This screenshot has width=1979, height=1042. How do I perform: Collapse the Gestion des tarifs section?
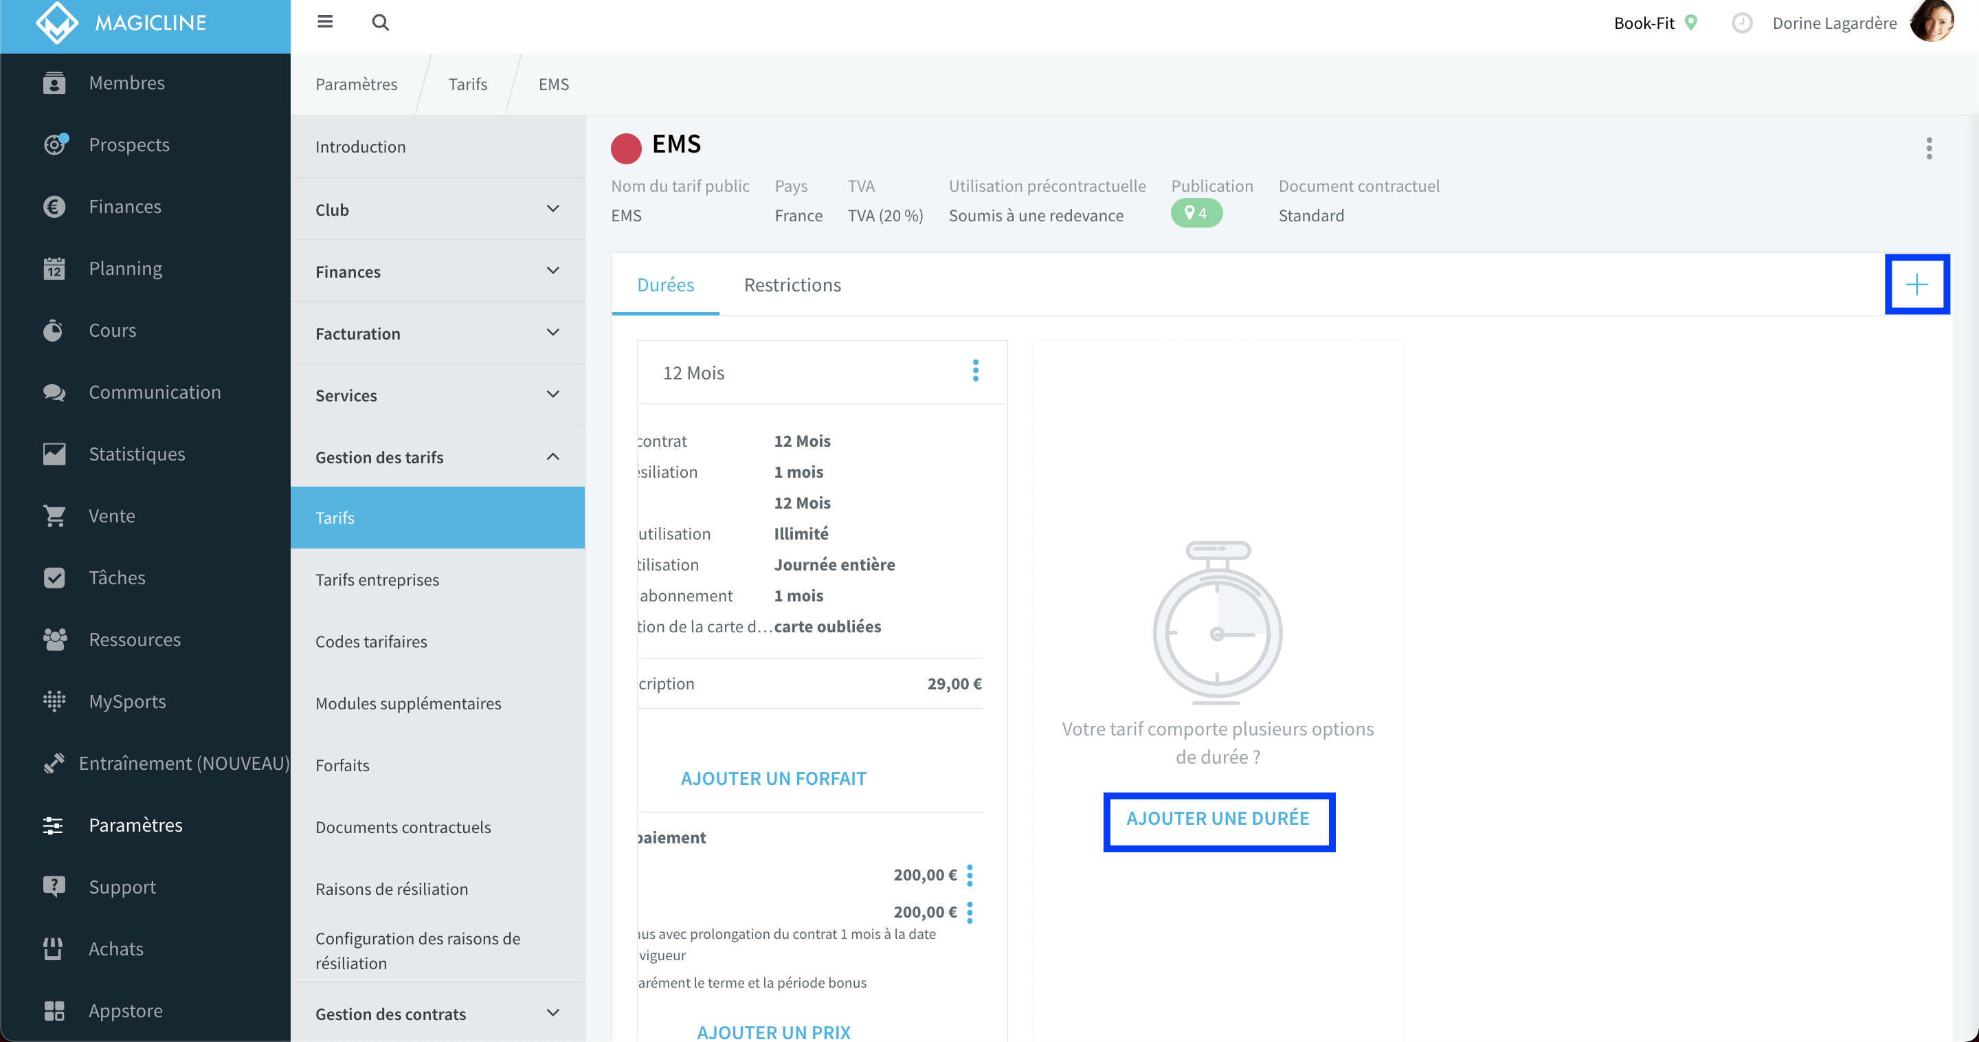(437, 456)
